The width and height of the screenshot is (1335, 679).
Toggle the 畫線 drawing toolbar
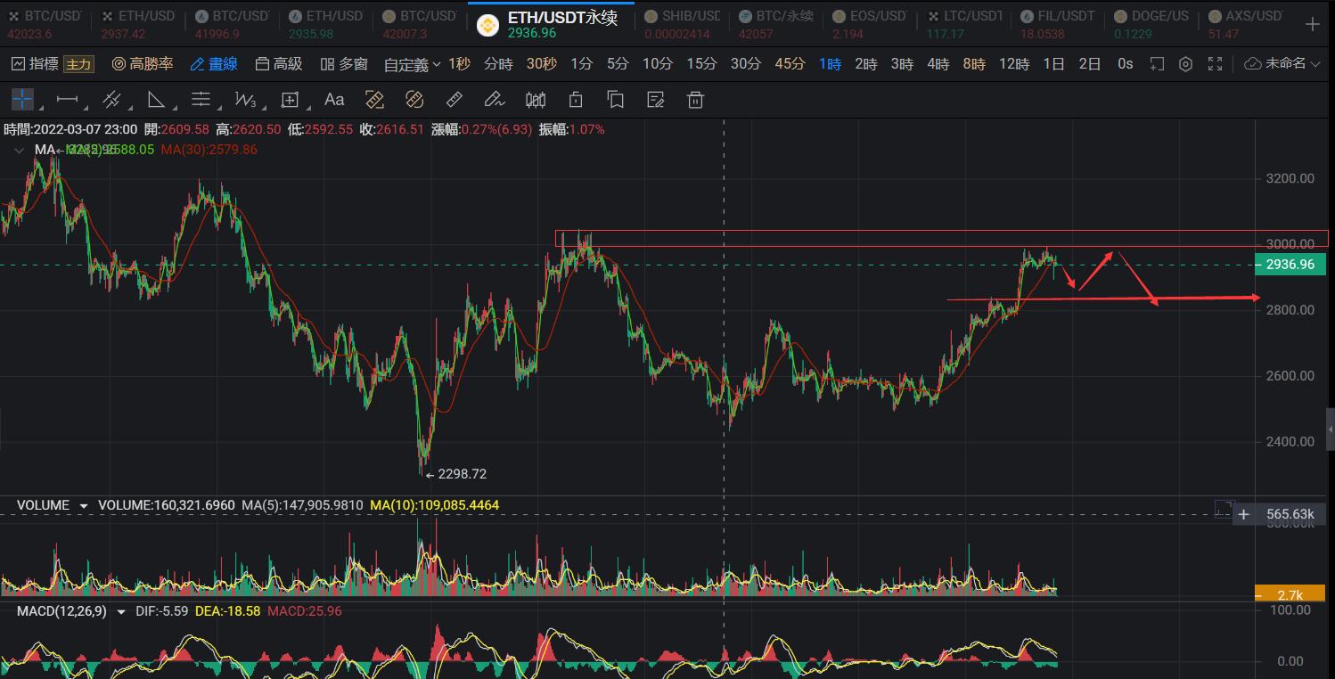coord(214,64)
